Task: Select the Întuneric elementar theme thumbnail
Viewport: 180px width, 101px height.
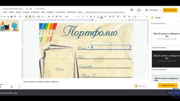Action: click(x=166, y=59)
